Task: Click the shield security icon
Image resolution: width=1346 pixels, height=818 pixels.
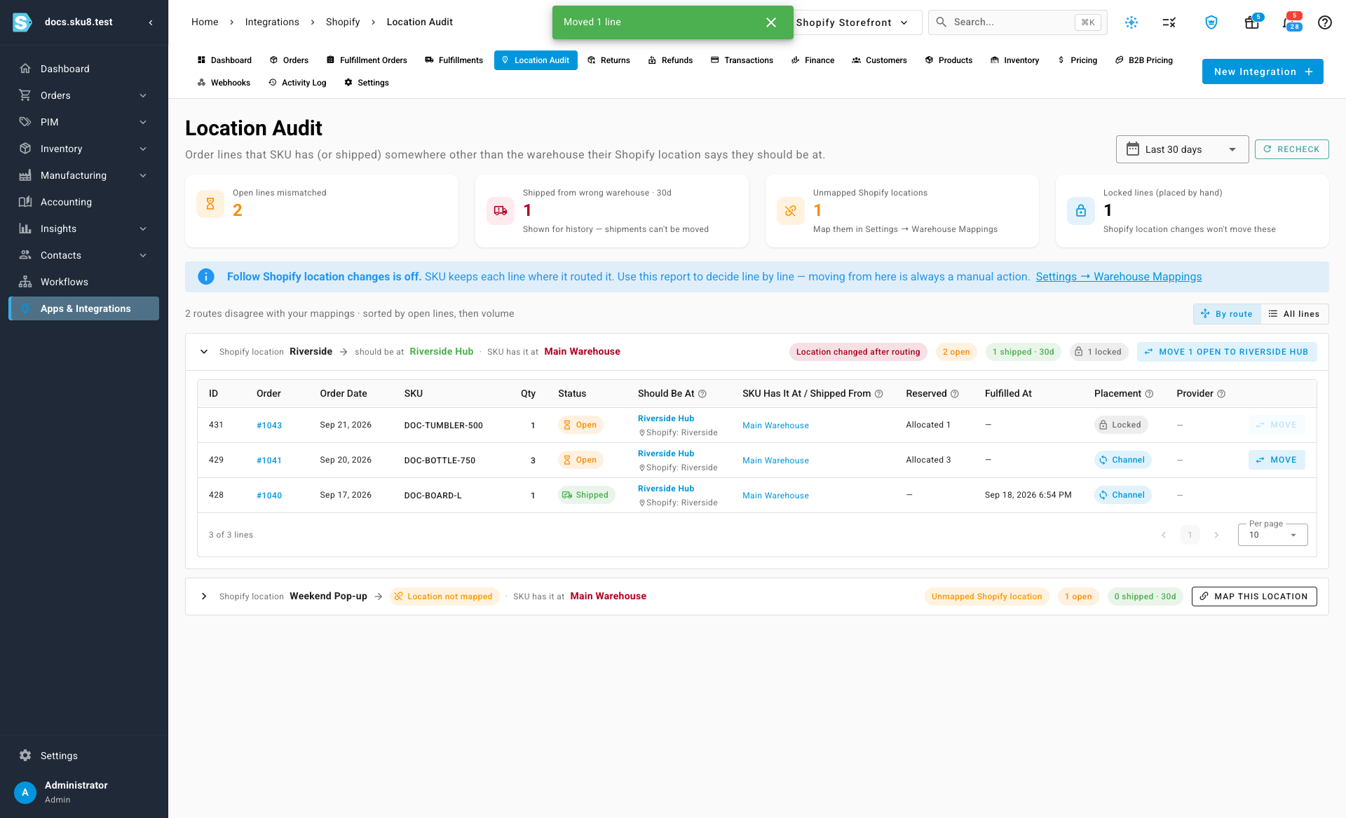Action: (x=1211, y=22)
